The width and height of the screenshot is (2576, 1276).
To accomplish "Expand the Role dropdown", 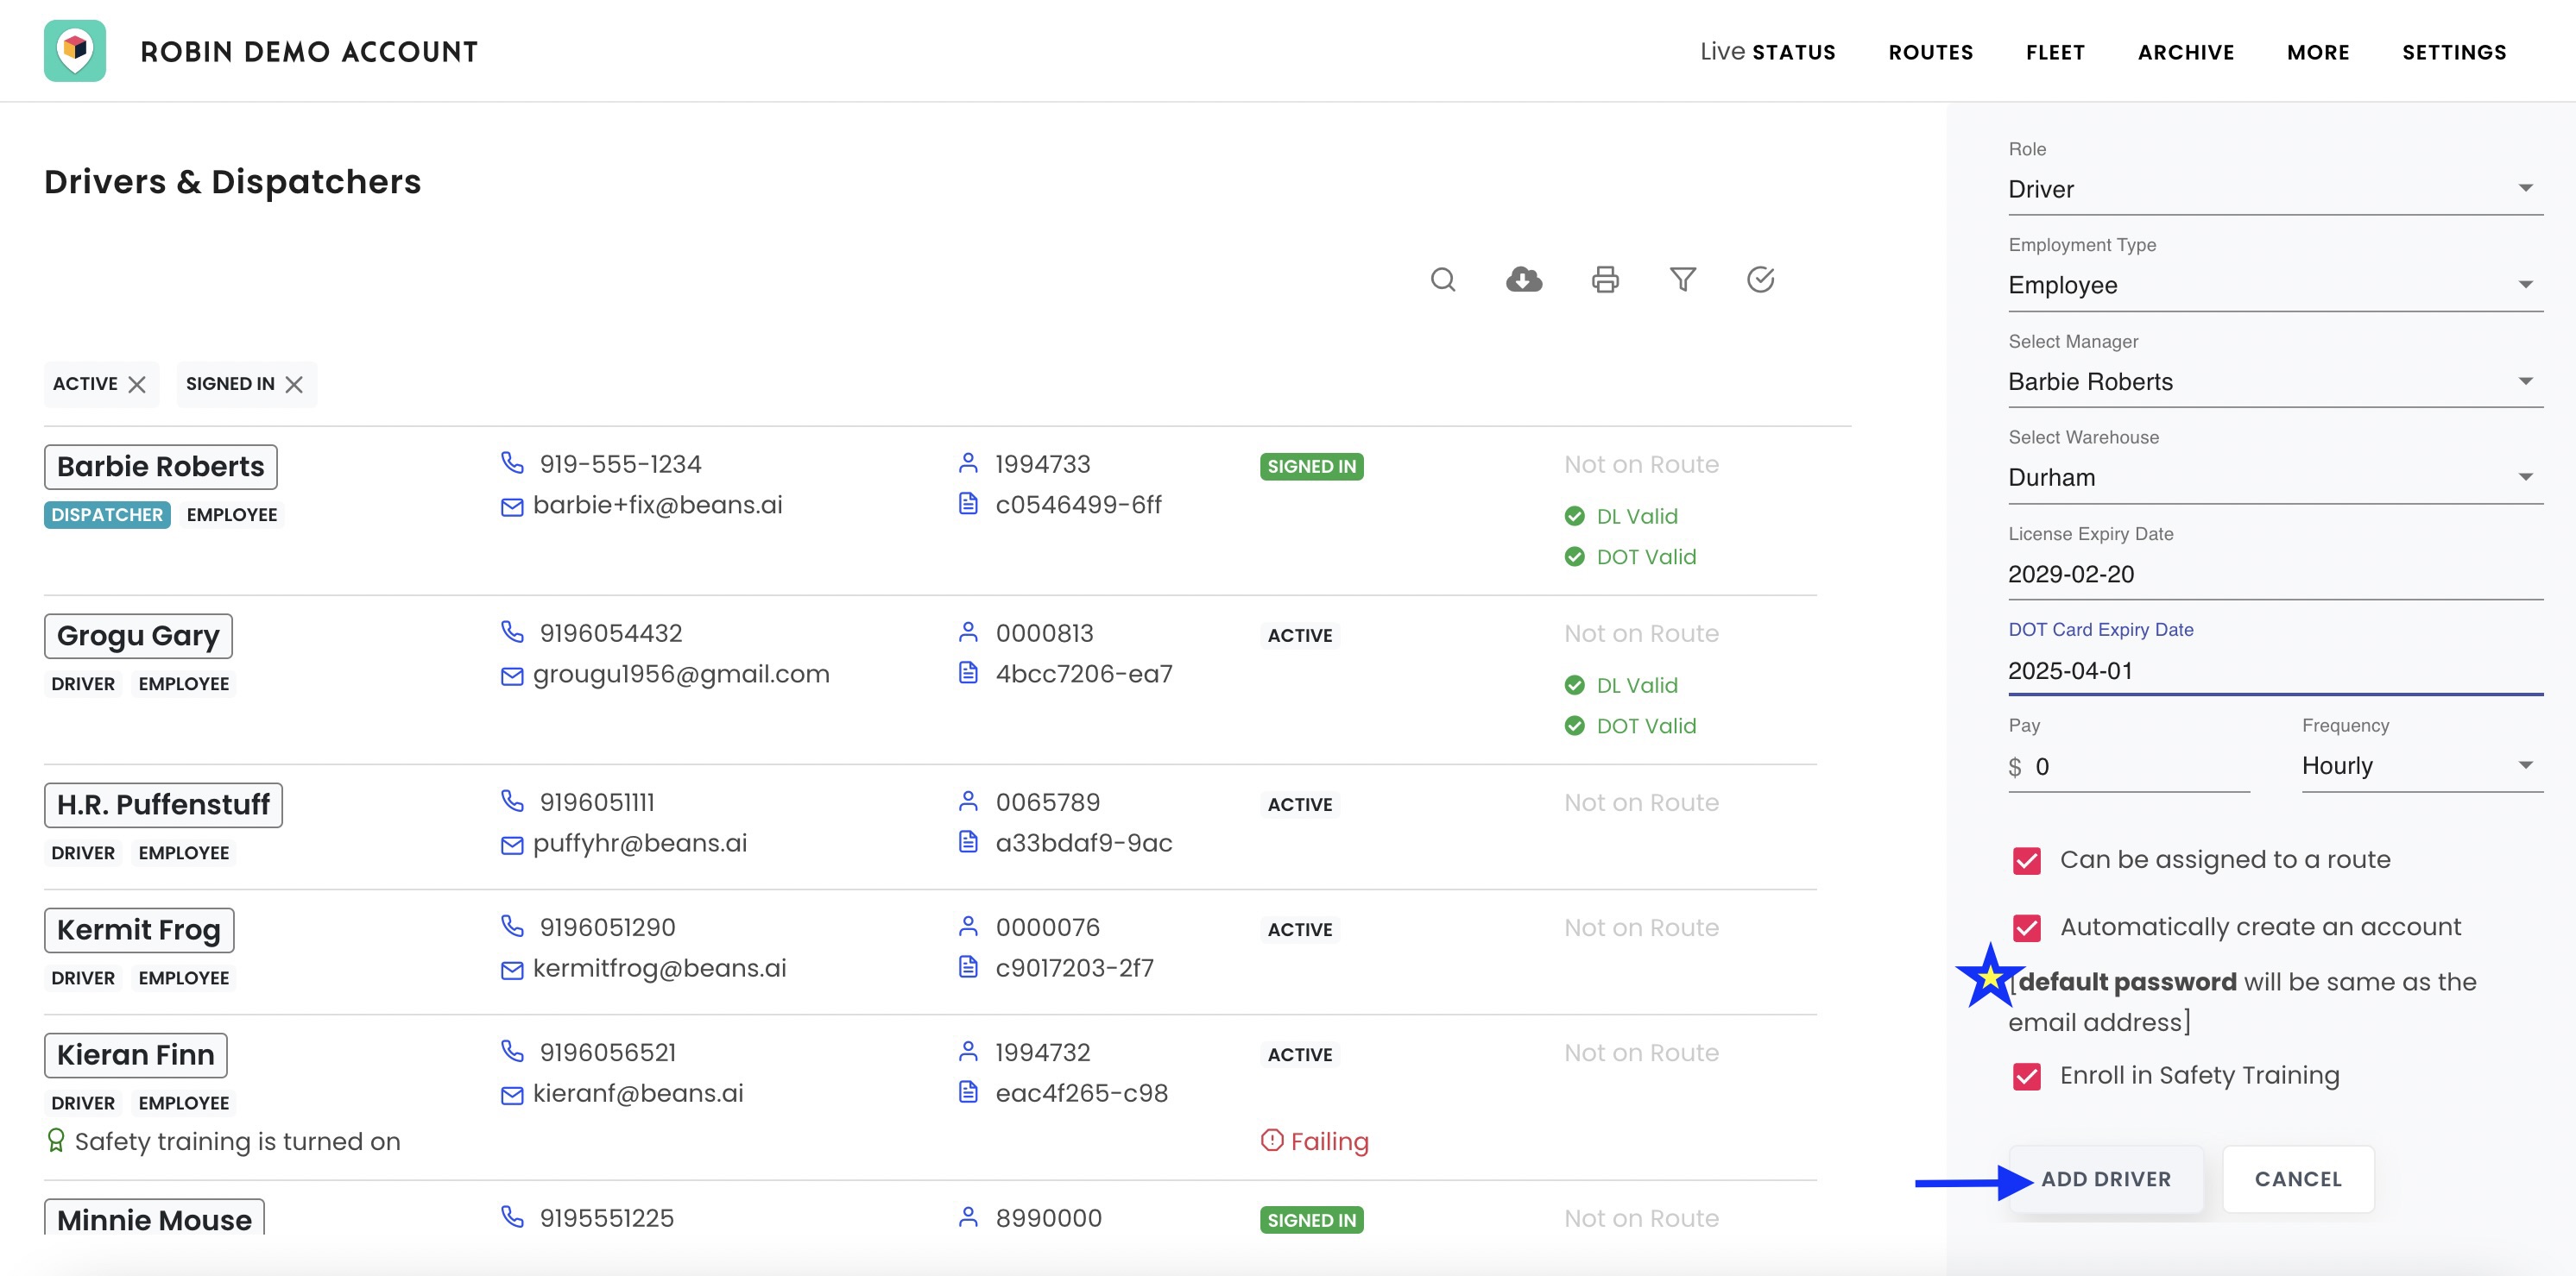I will 2275,189.
